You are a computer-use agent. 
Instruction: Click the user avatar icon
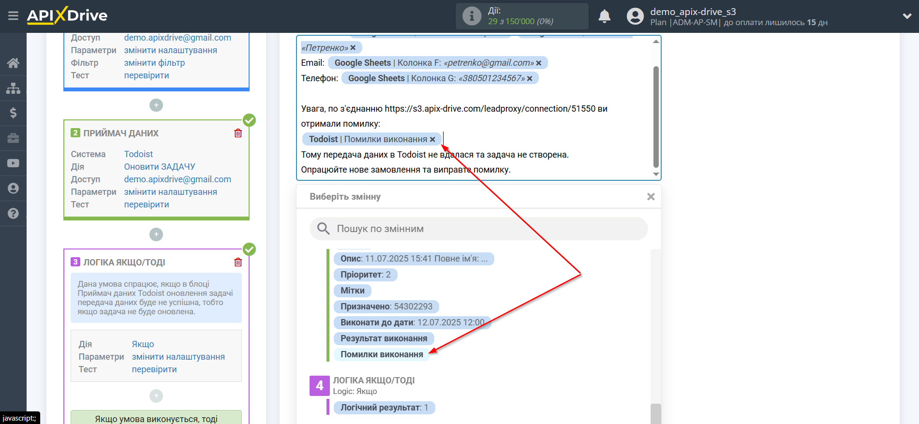[x=635, y=16]
